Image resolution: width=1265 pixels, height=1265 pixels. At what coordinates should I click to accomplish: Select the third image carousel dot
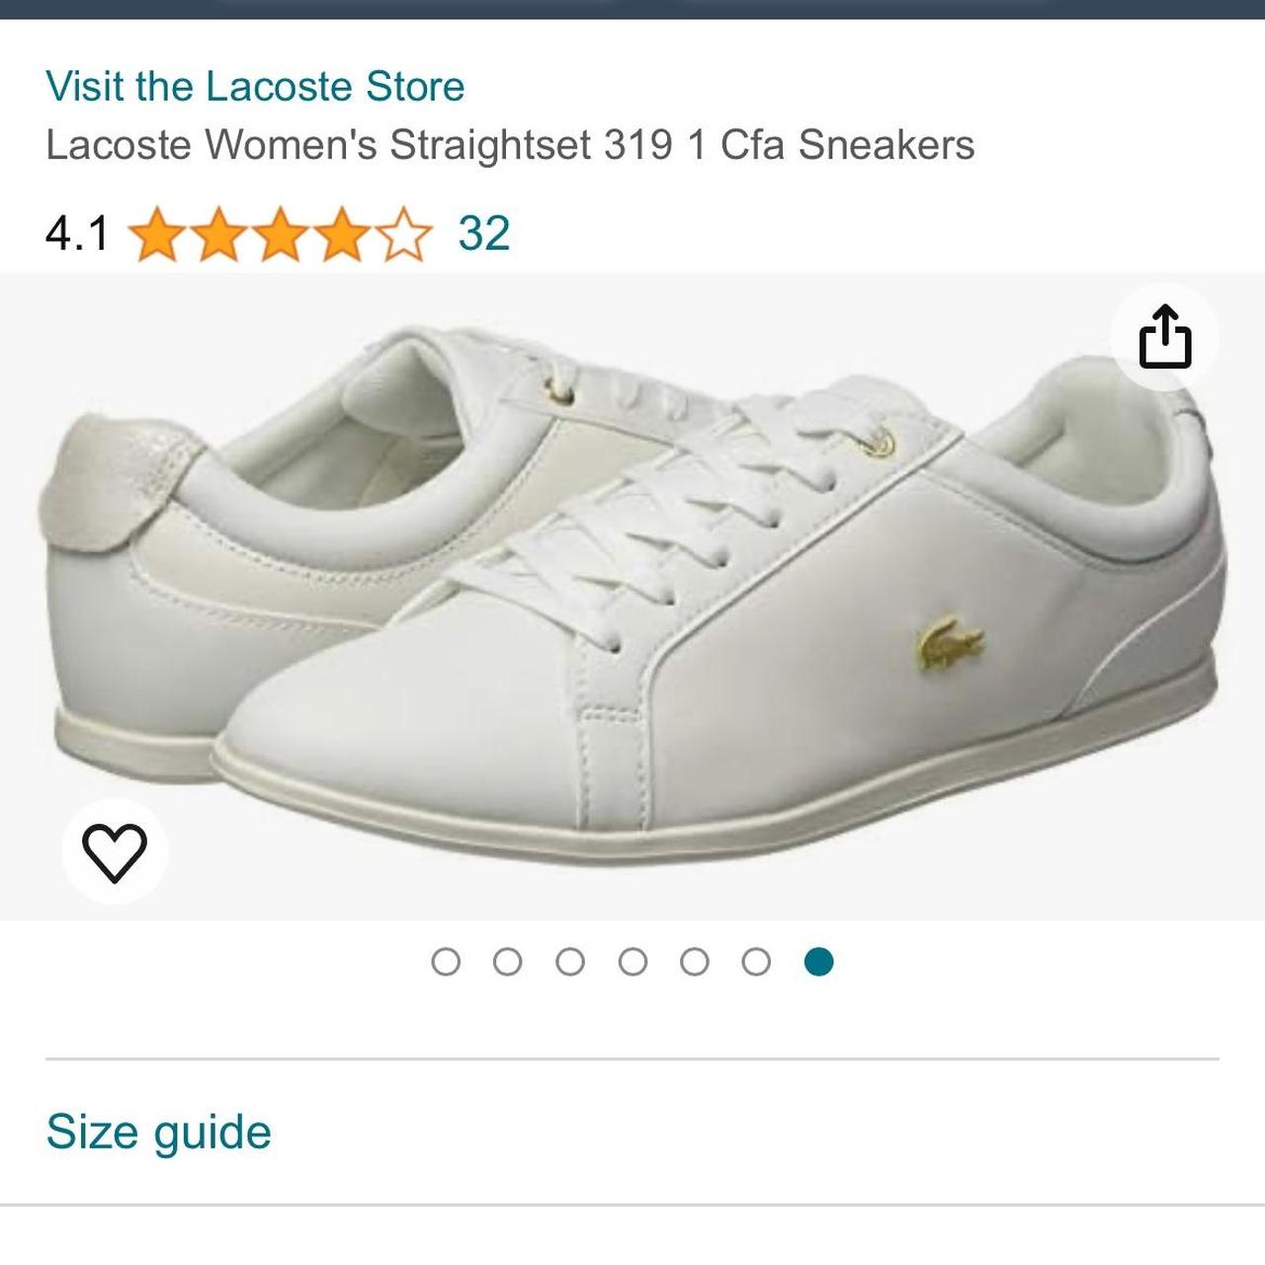click(570, 962)
